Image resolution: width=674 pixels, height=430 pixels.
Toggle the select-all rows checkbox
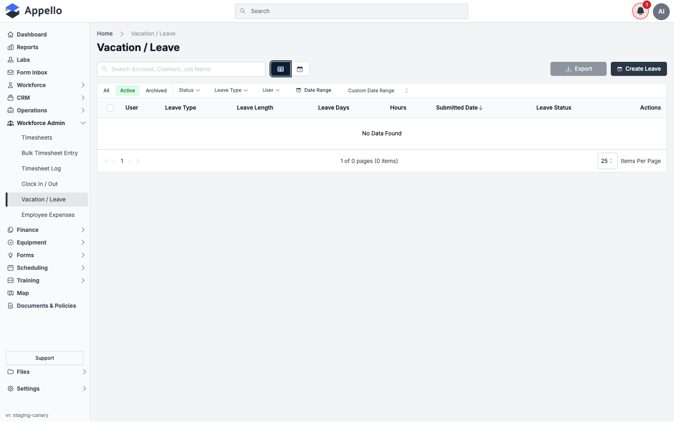click(x=110, y=108)
